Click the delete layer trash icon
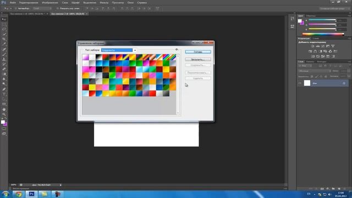 (x=345, y=189)
